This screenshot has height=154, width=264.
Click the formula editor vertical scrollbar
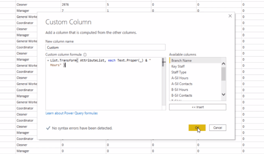click(163, 84)
